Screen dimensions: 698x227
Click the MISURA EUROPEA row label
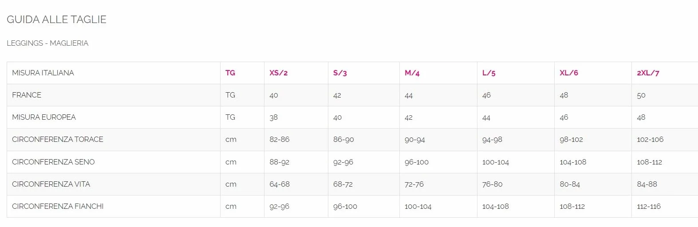tap(44, 117)
